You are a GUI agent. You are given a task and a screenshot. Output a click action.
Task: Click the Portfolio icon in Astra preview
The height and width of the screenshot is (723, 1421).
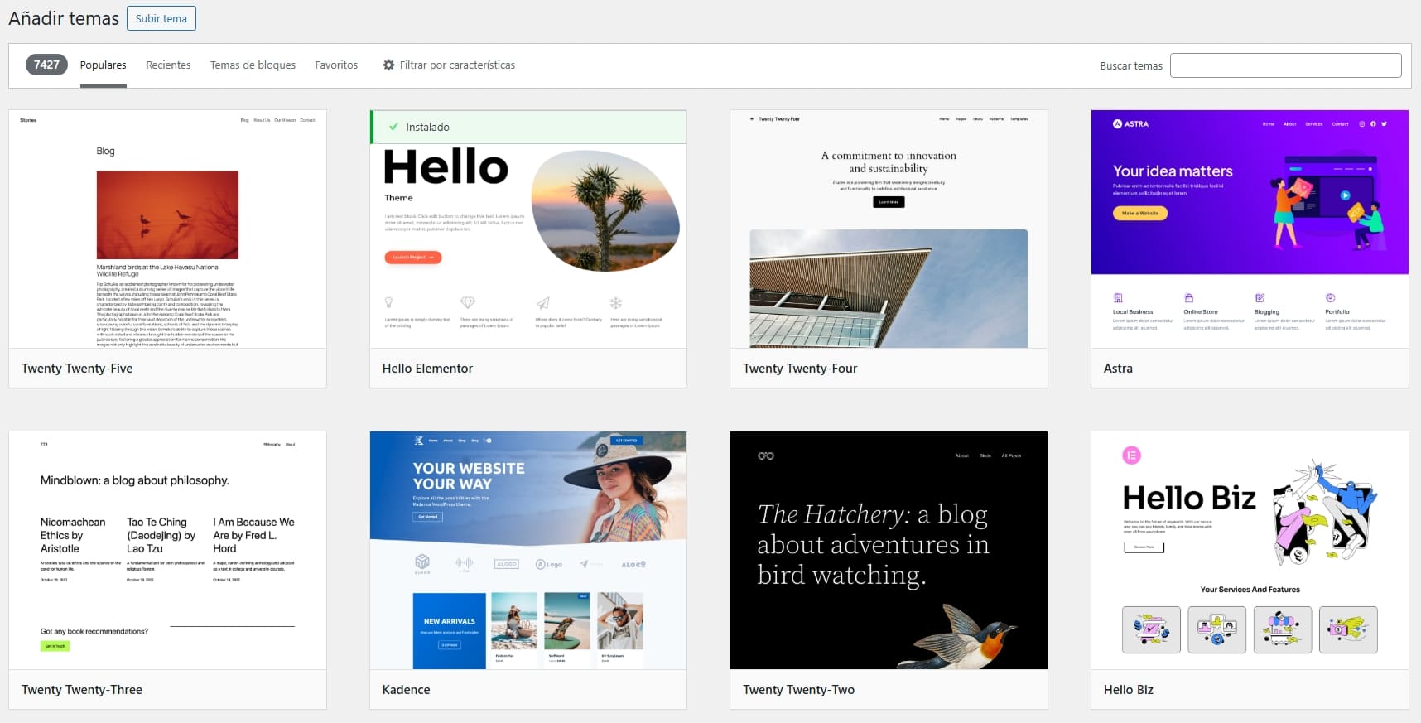1331,298
